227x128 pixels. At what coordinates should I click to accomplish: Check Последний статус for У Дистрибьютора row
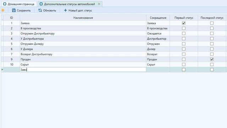[x=212, y=39]
